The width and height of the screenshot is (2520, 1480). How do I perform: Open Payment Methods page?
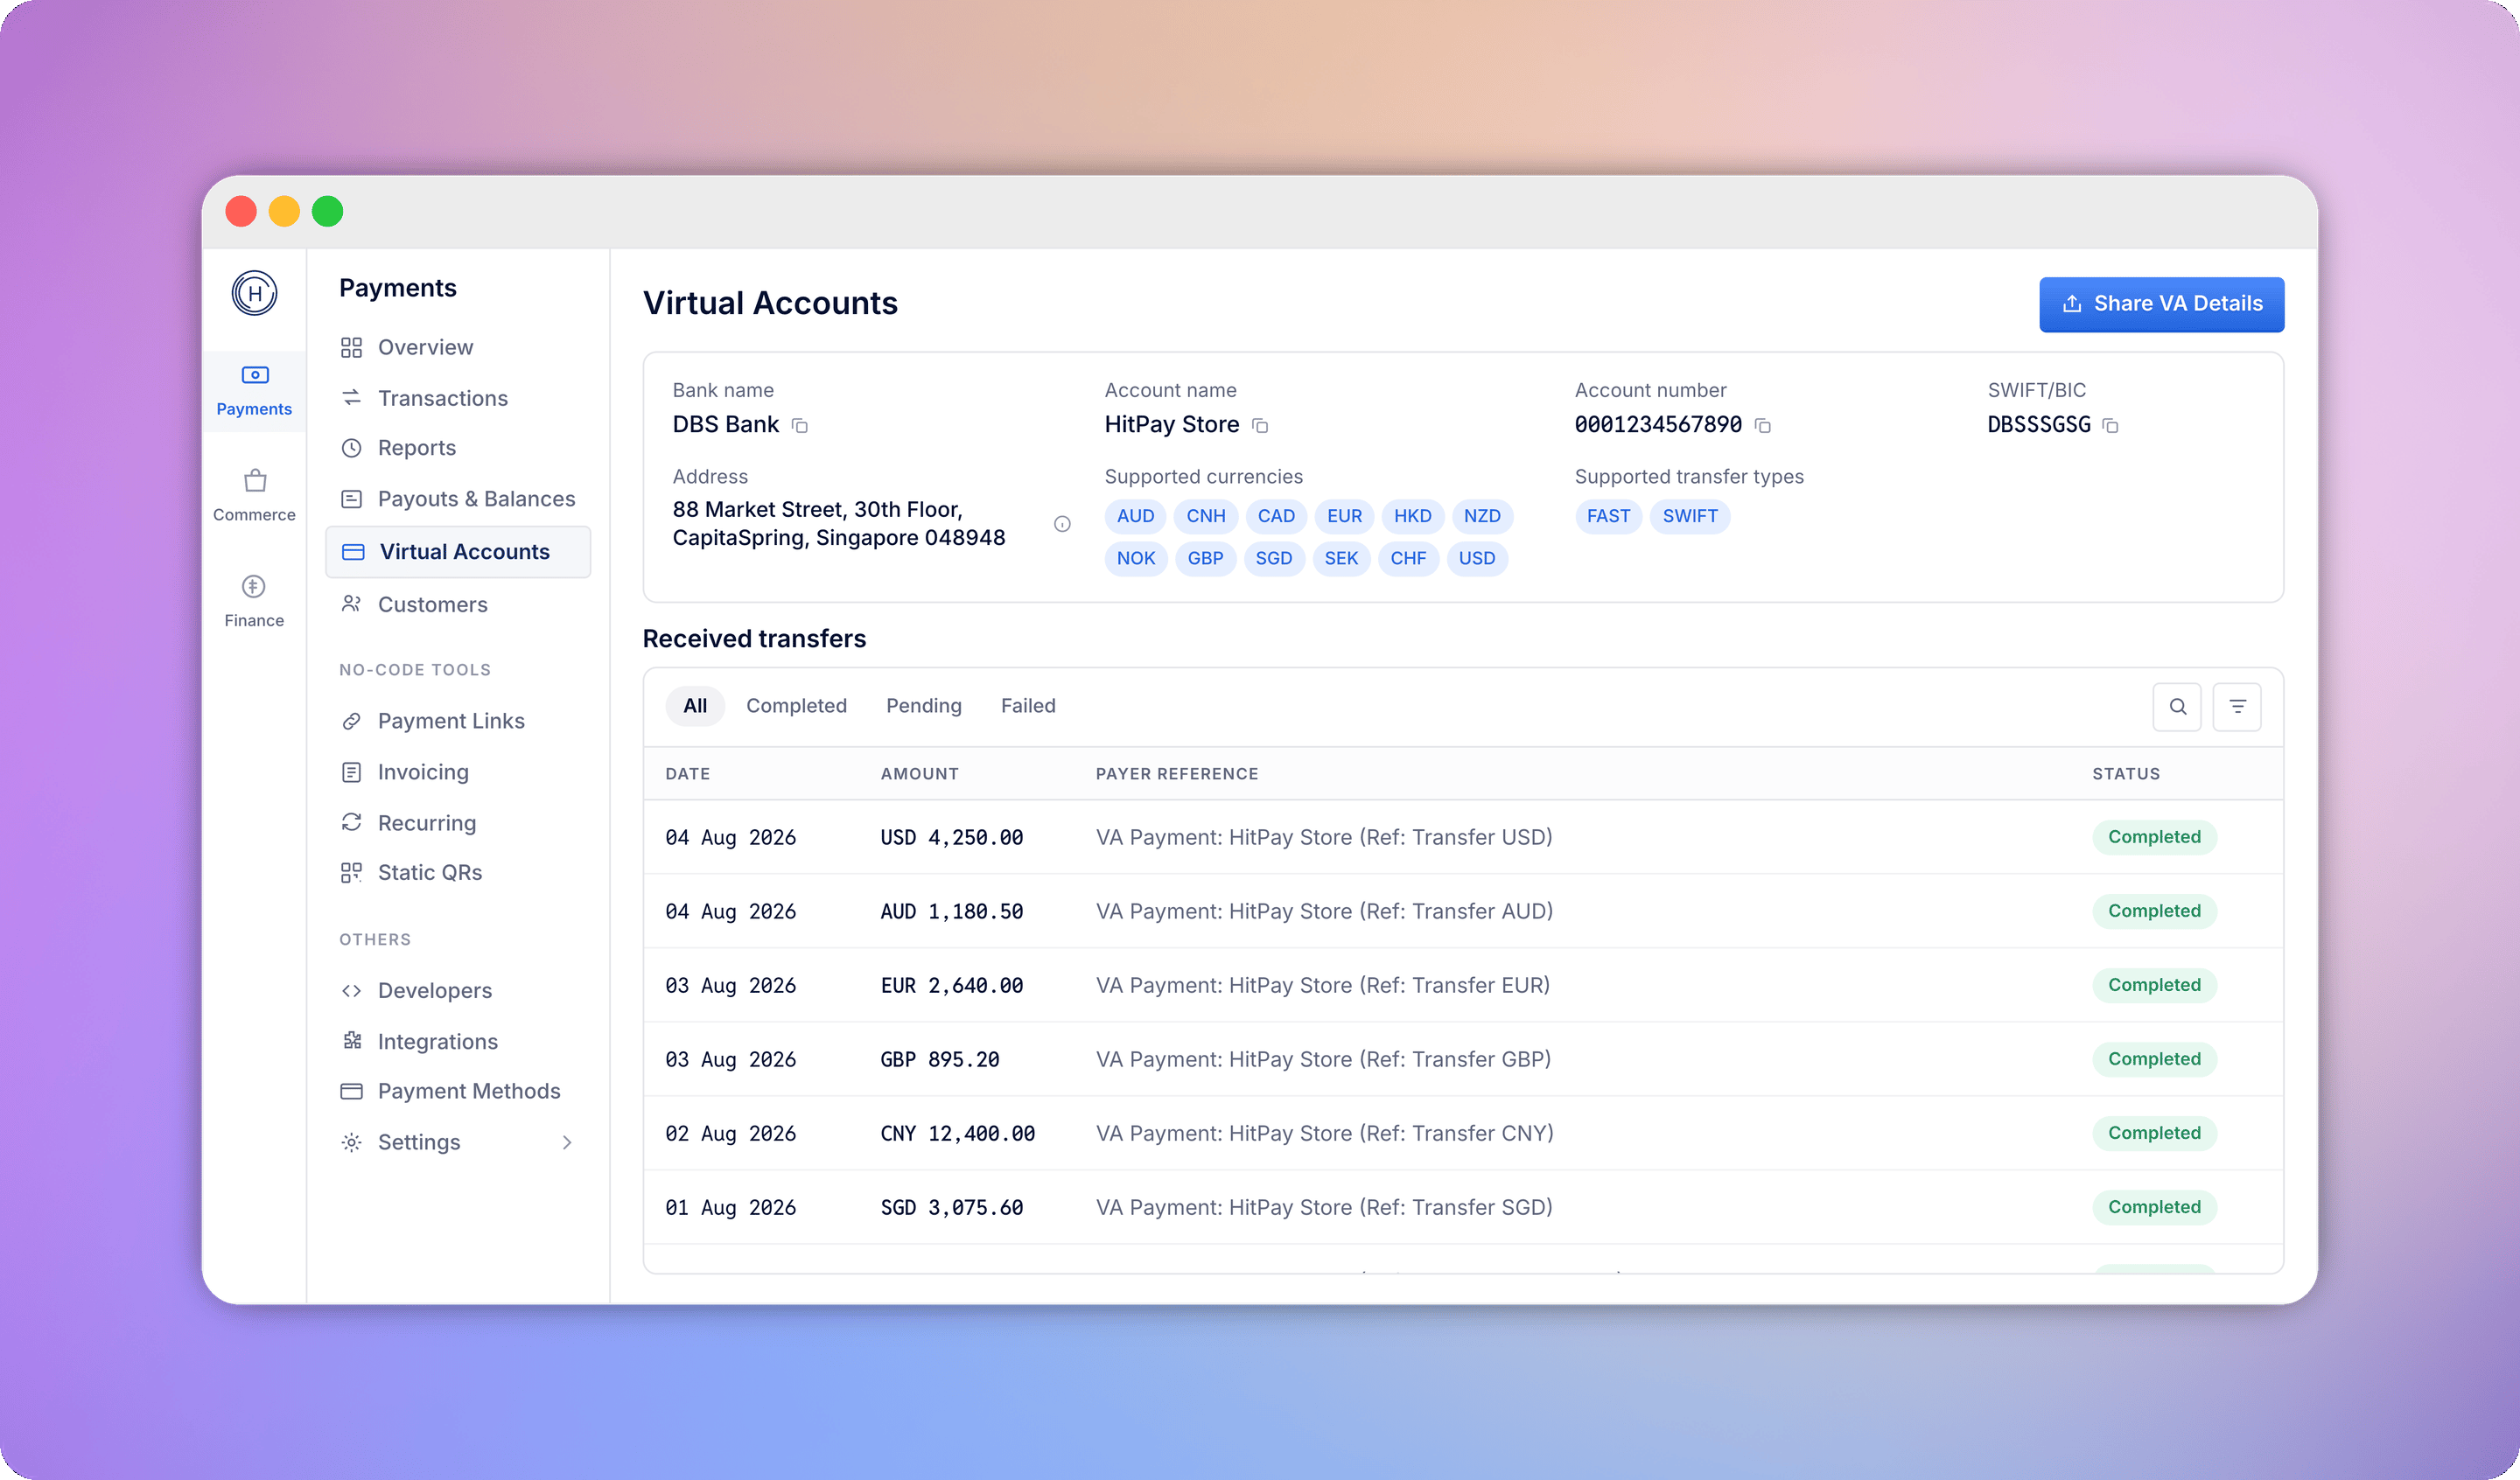point(469,1091)
